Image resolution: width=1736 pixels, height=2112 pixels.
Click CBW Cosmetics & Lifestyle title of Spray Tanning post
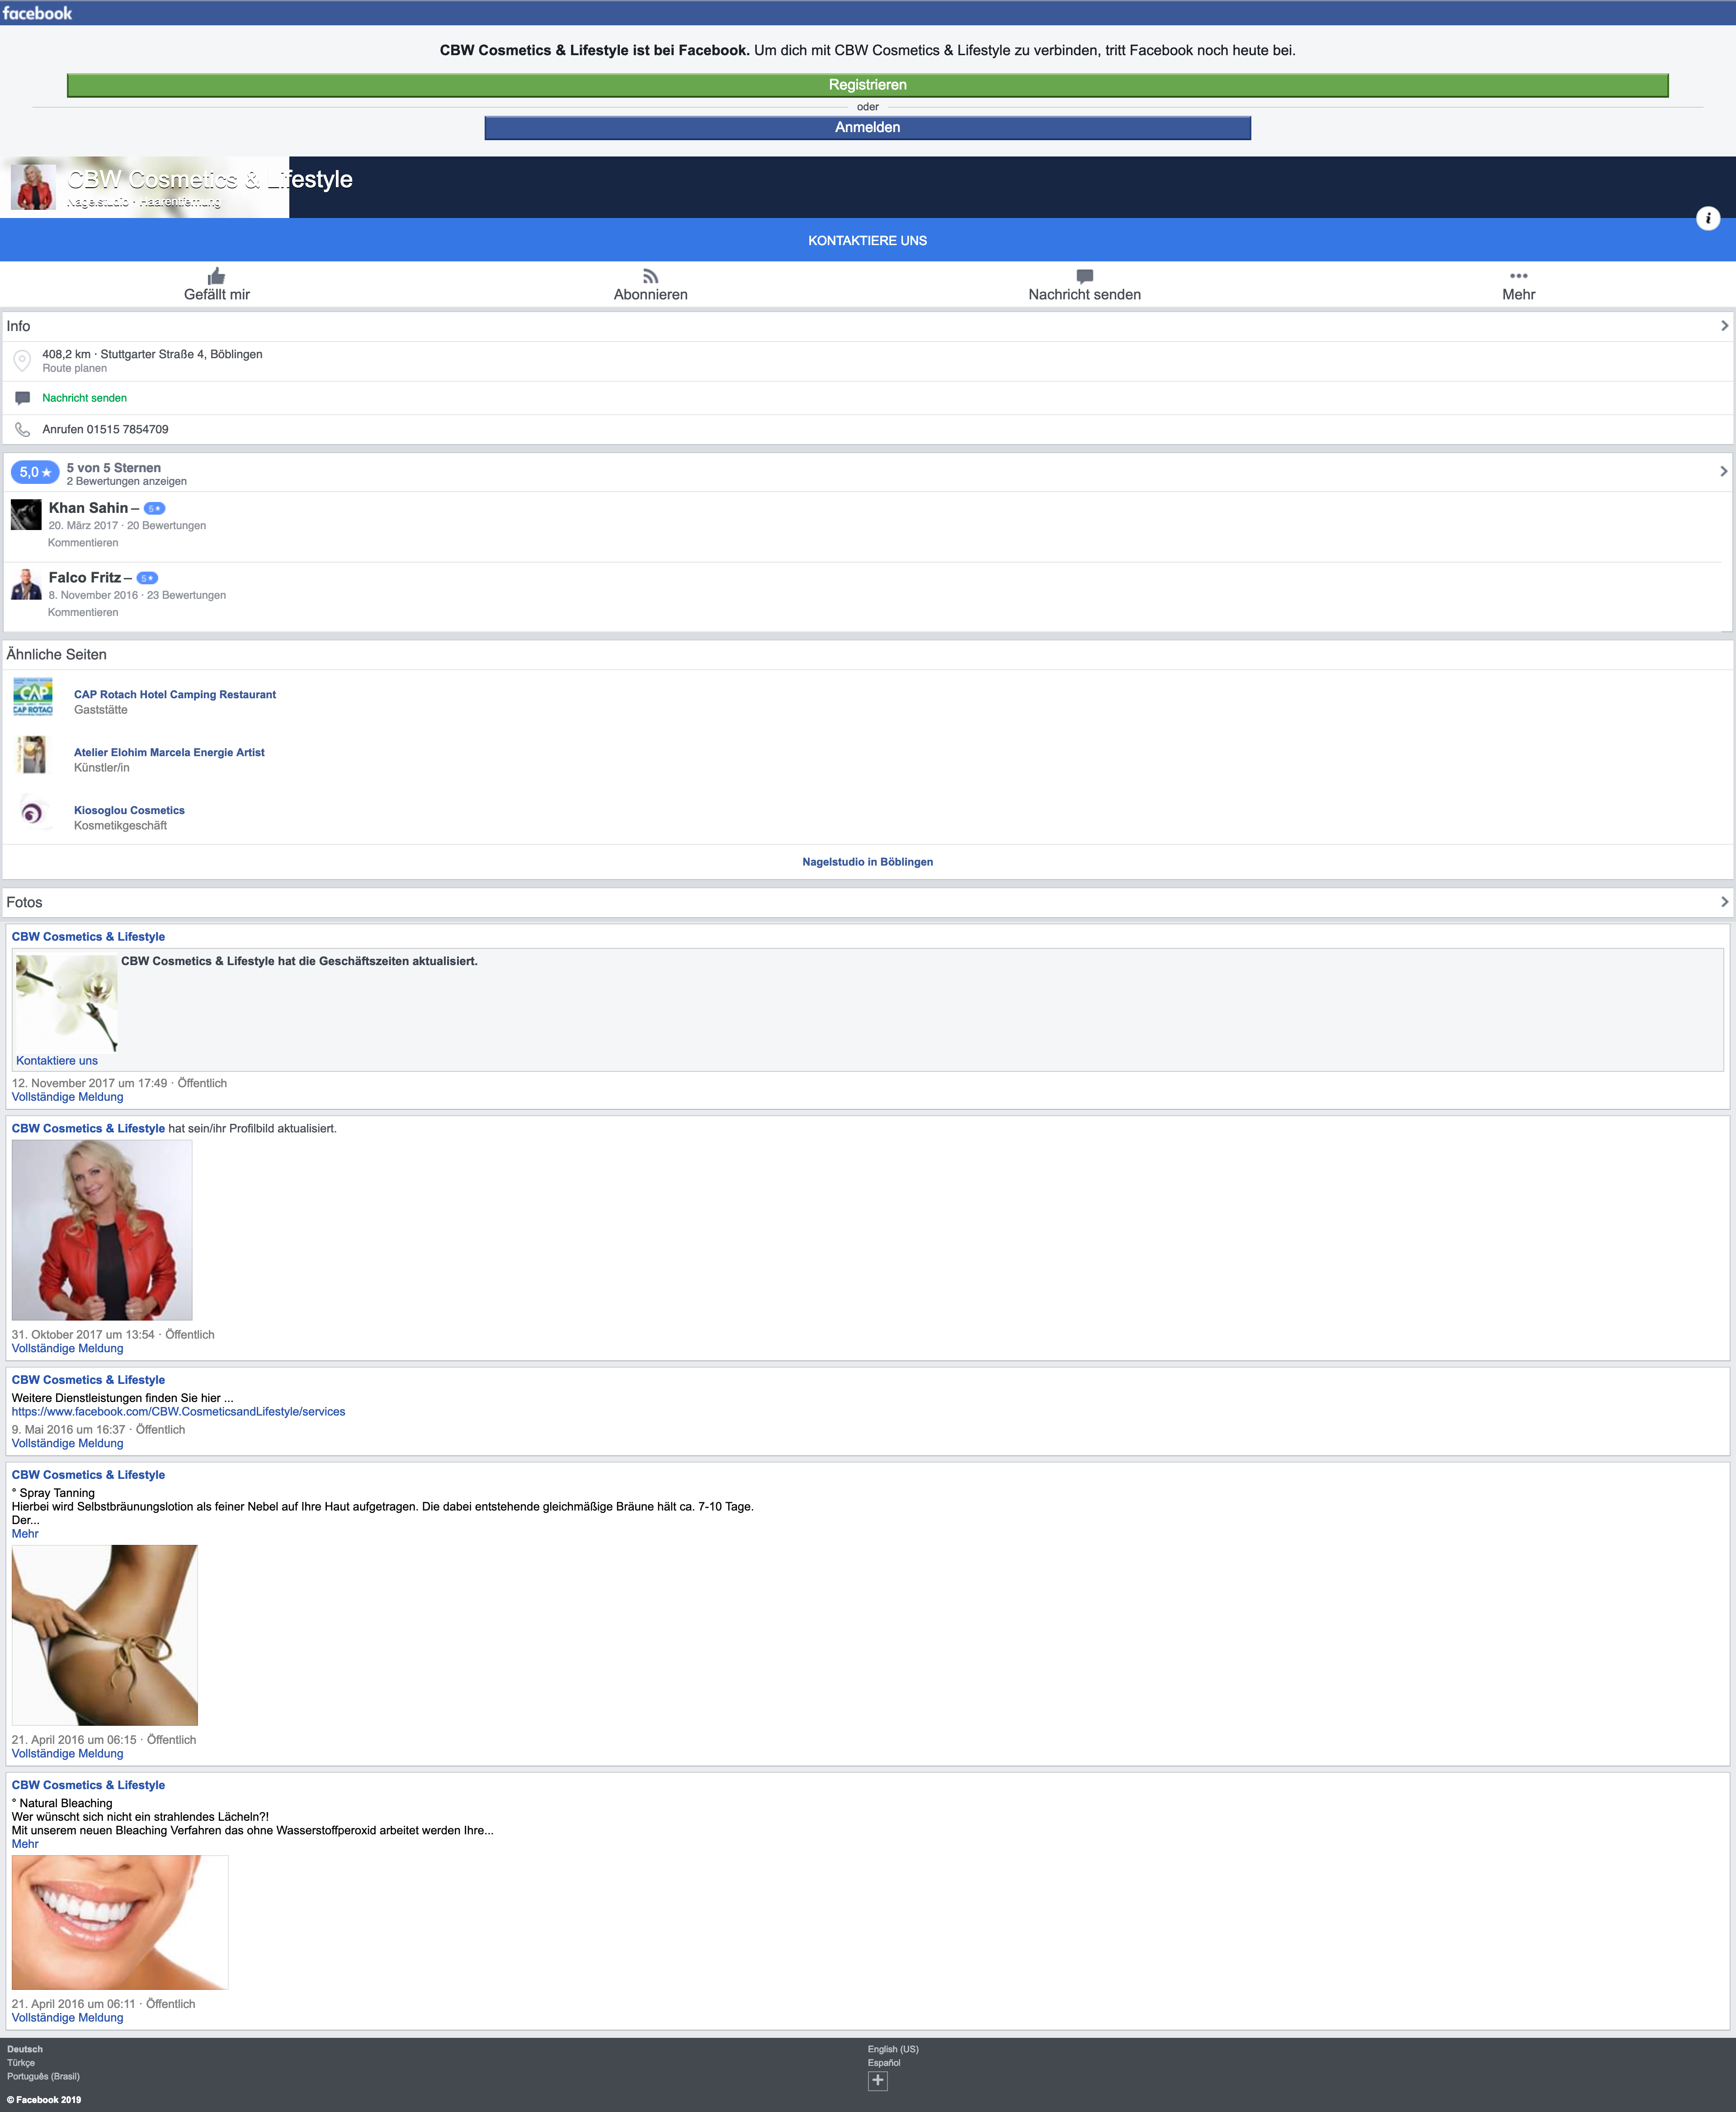tap(88, 1475)
